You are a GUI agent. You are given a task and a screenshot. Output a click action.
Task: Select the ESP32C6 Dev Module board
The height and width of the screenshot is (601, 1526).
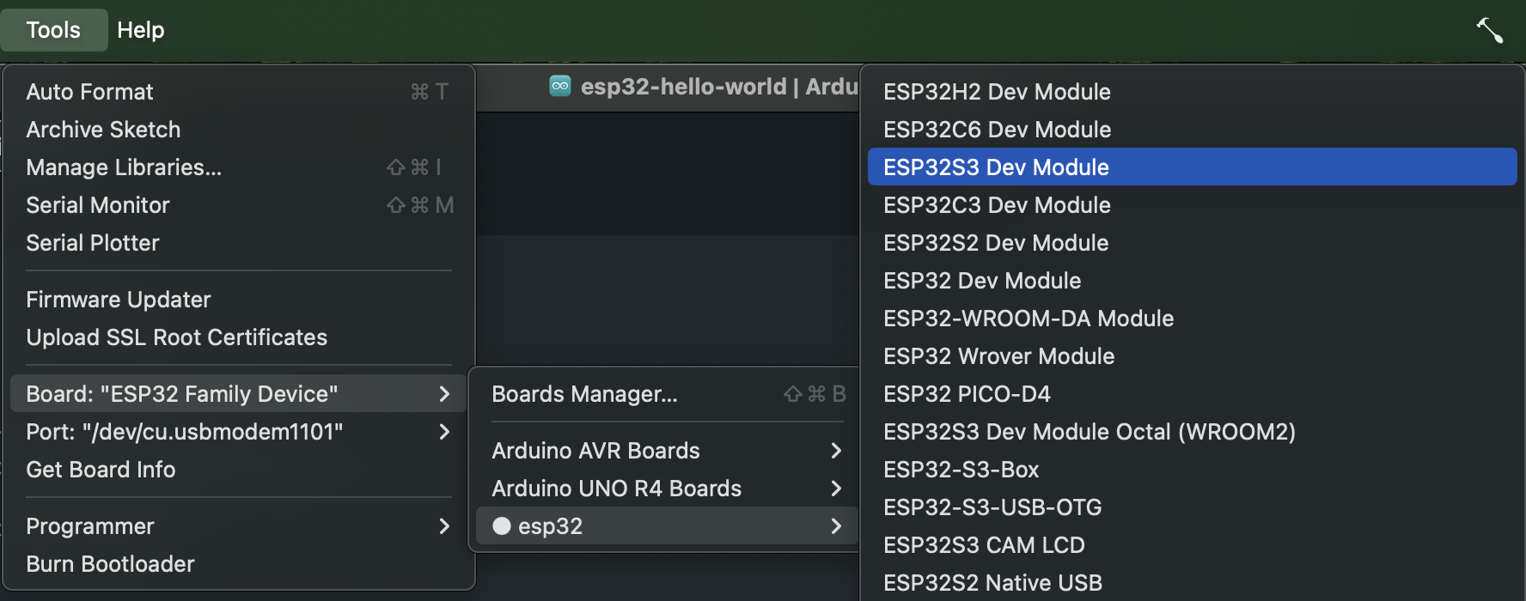[x=1193, y=130]
